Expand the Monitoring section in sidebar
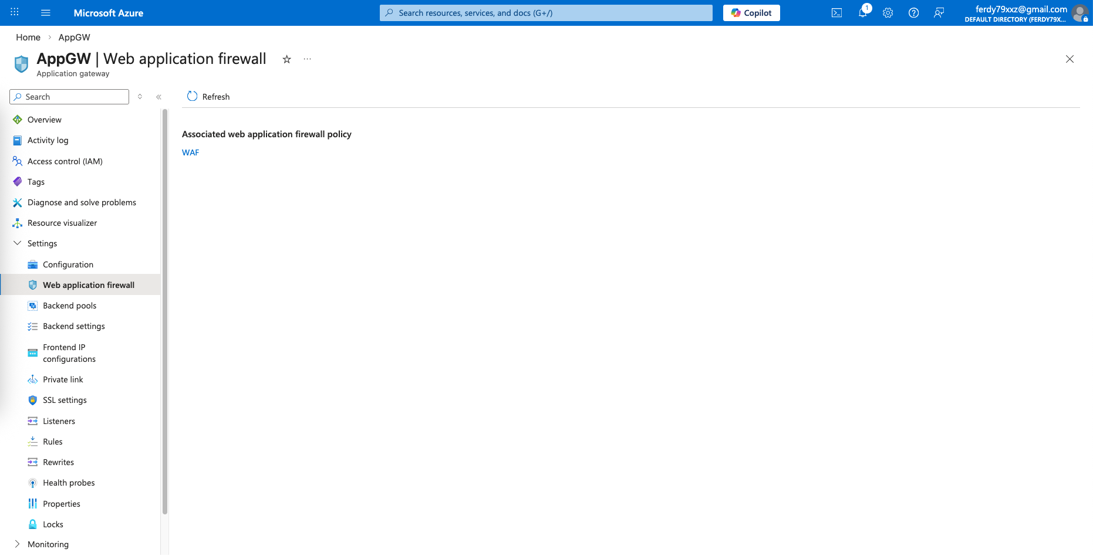This screenshot has width=1093, height=556. pyautogui.click(x=18, y=544)
